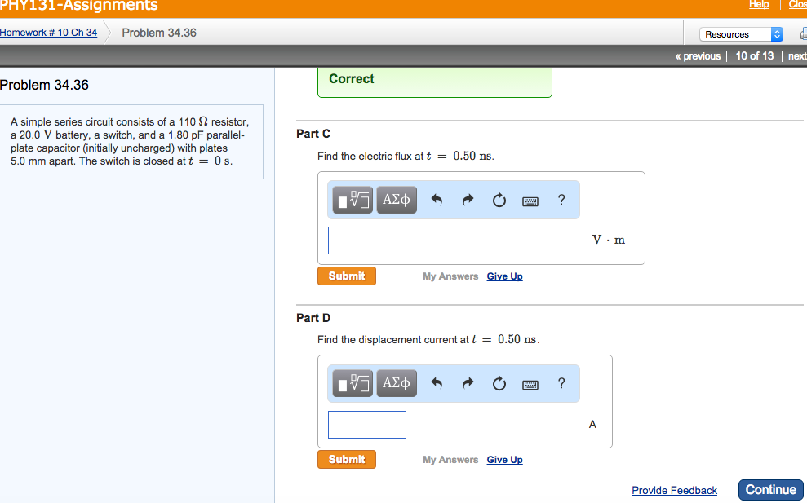Open equation templates in Part D toolbar
Viewport: 807px width, 503px height.
[x=352, y=382]
